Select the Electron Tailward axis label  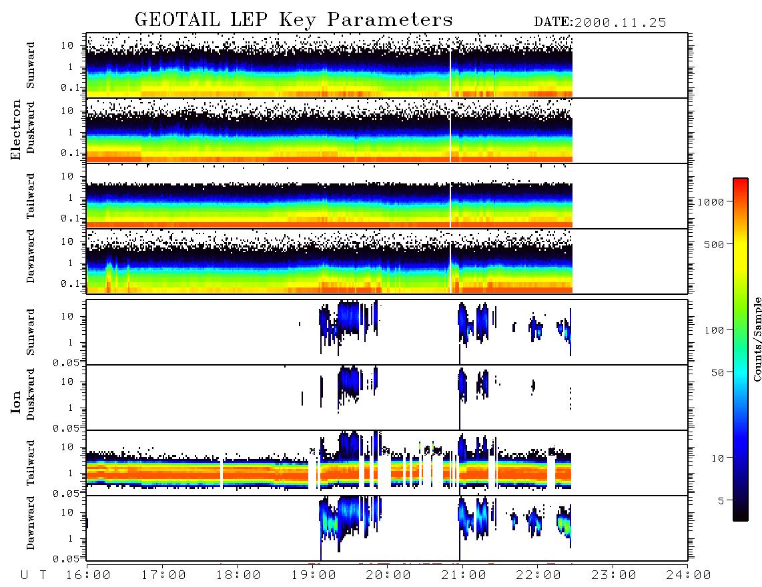point(31,195)
